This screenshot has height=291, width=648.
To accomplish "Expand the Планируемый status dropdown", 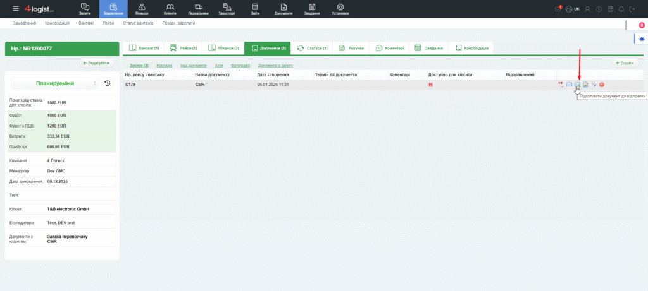I will tap(54, 83).
